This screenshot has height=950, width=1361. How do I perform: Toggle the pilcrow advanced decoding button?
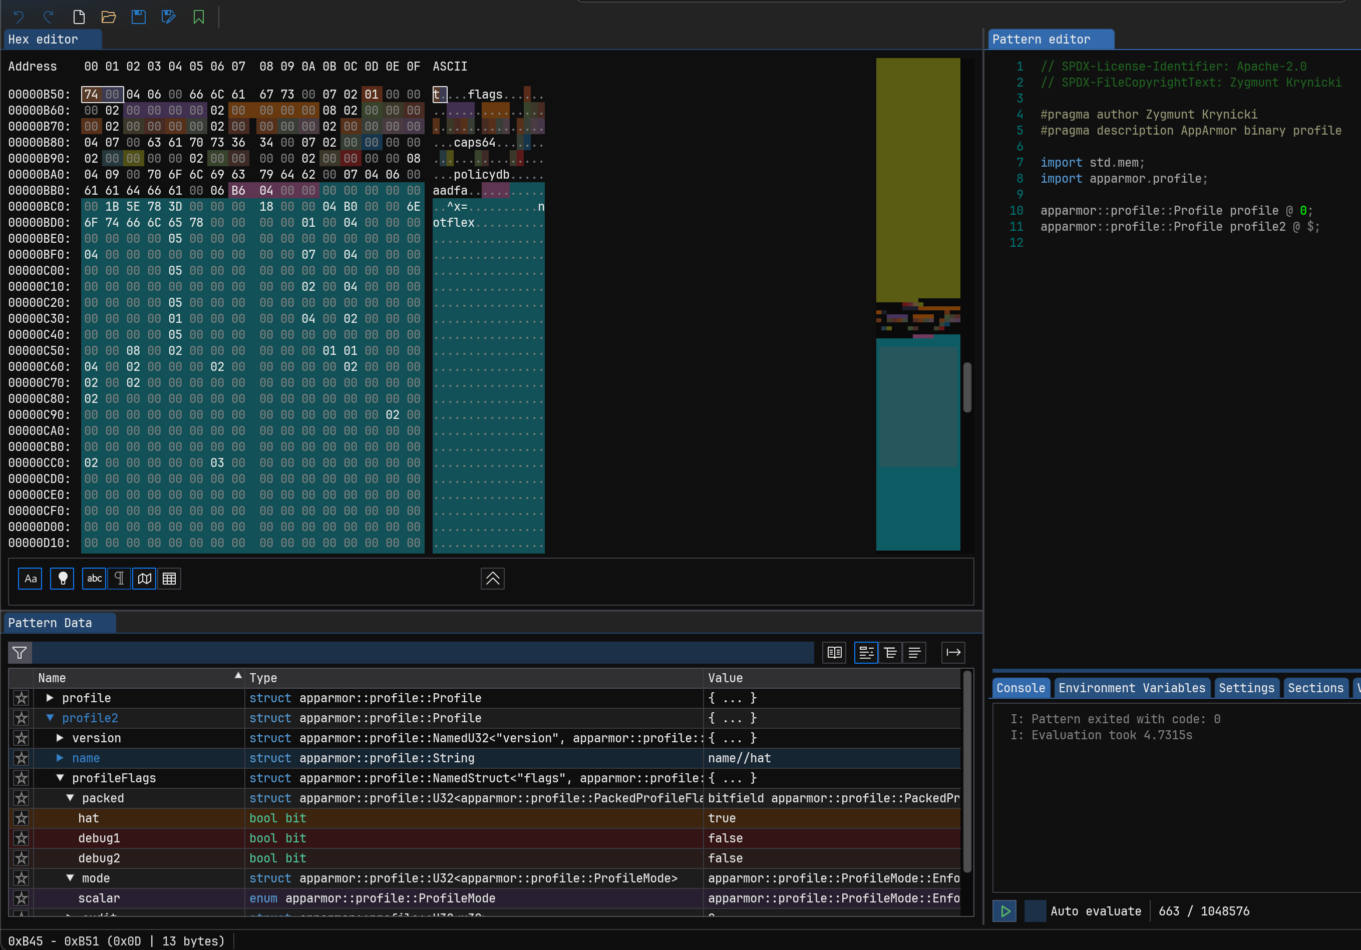click(119, 579)
